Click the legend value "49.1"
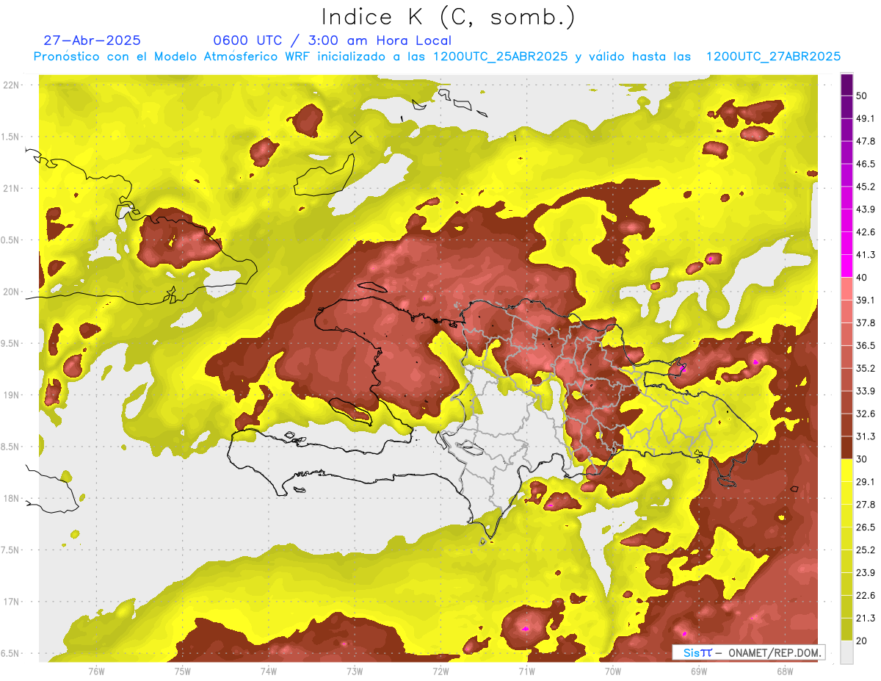Viewport: 881px width, 681px height. 866,118
